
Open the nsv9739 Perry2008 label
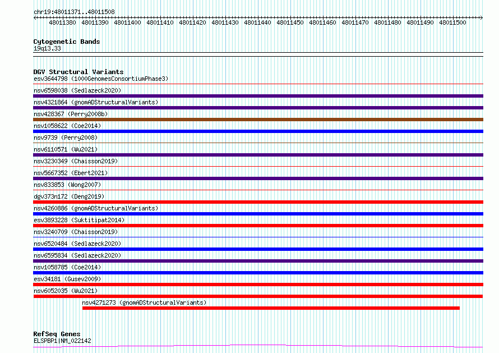[66, 137]
